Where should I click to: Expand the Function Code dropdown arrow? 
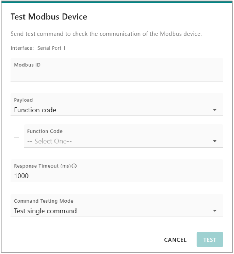pos(215,141)
